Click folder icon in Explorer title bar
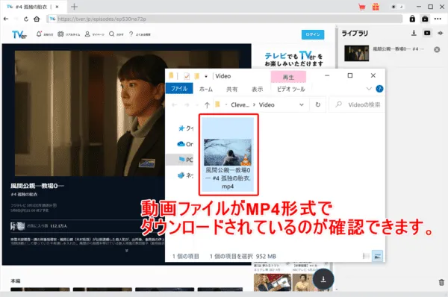Viewport: 448px width, 297px height. coord(171,76)
